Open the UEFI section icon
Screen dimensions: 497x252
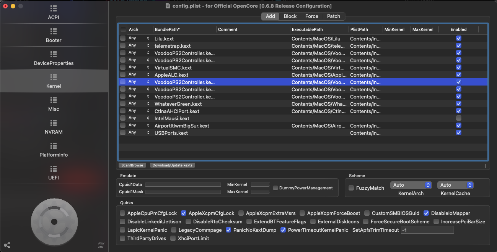[x=54, y=169]
